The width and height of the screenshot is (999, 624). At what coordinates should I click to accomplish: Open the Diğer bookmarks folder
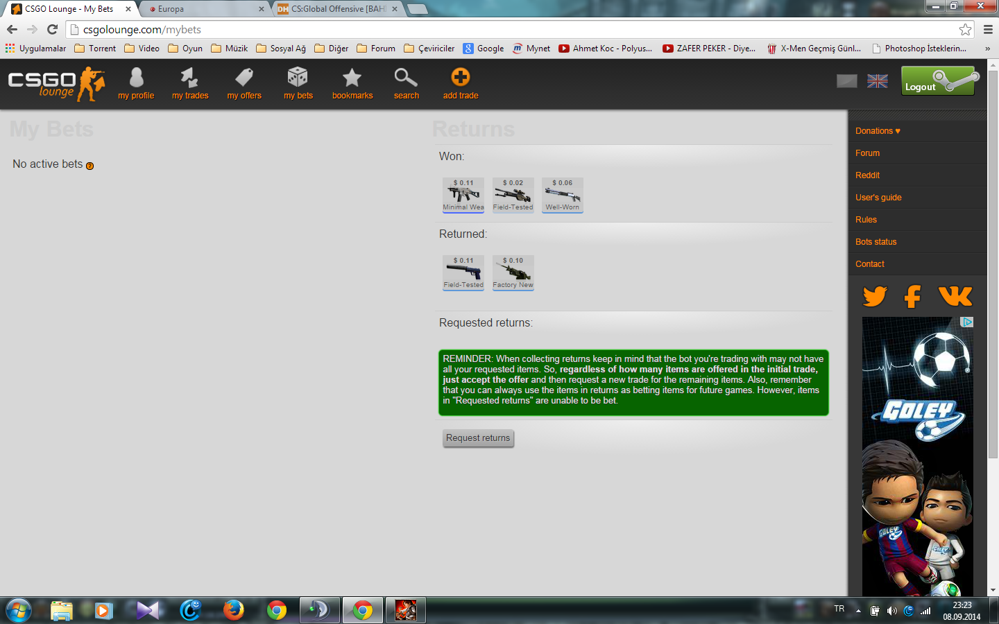click(331, 49)
